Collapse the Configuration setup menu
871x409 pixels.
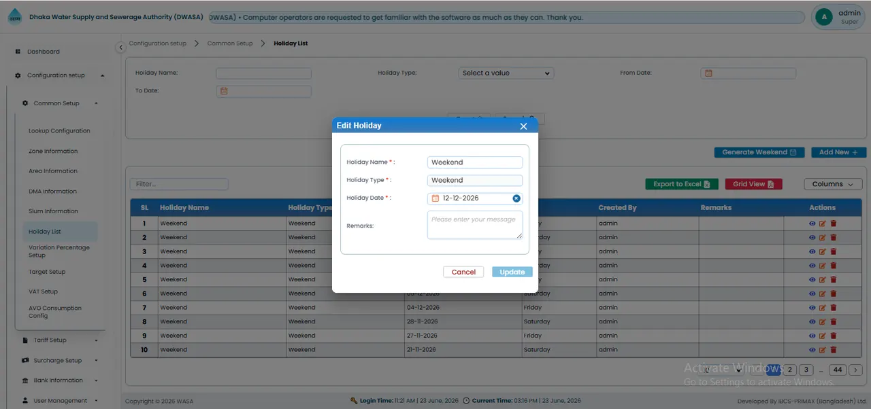pos(61,75)
